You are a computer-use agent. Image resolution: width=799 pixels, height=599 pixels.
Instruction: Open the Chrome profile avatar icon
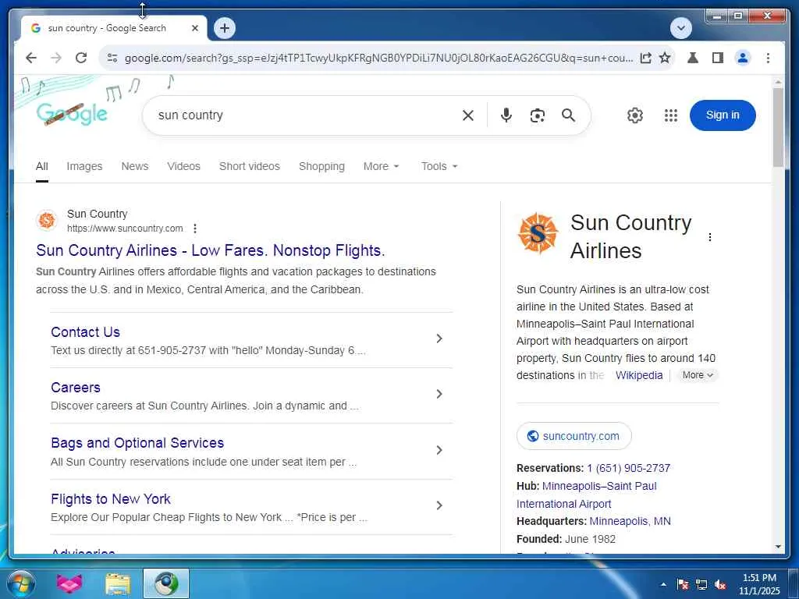pos(743,58)
